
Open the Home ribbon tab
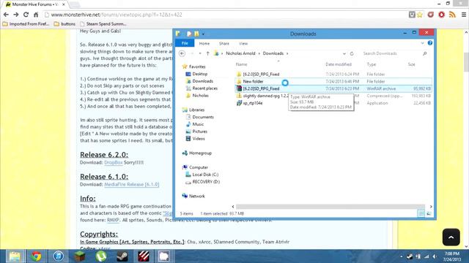click(x=204, y=44)
